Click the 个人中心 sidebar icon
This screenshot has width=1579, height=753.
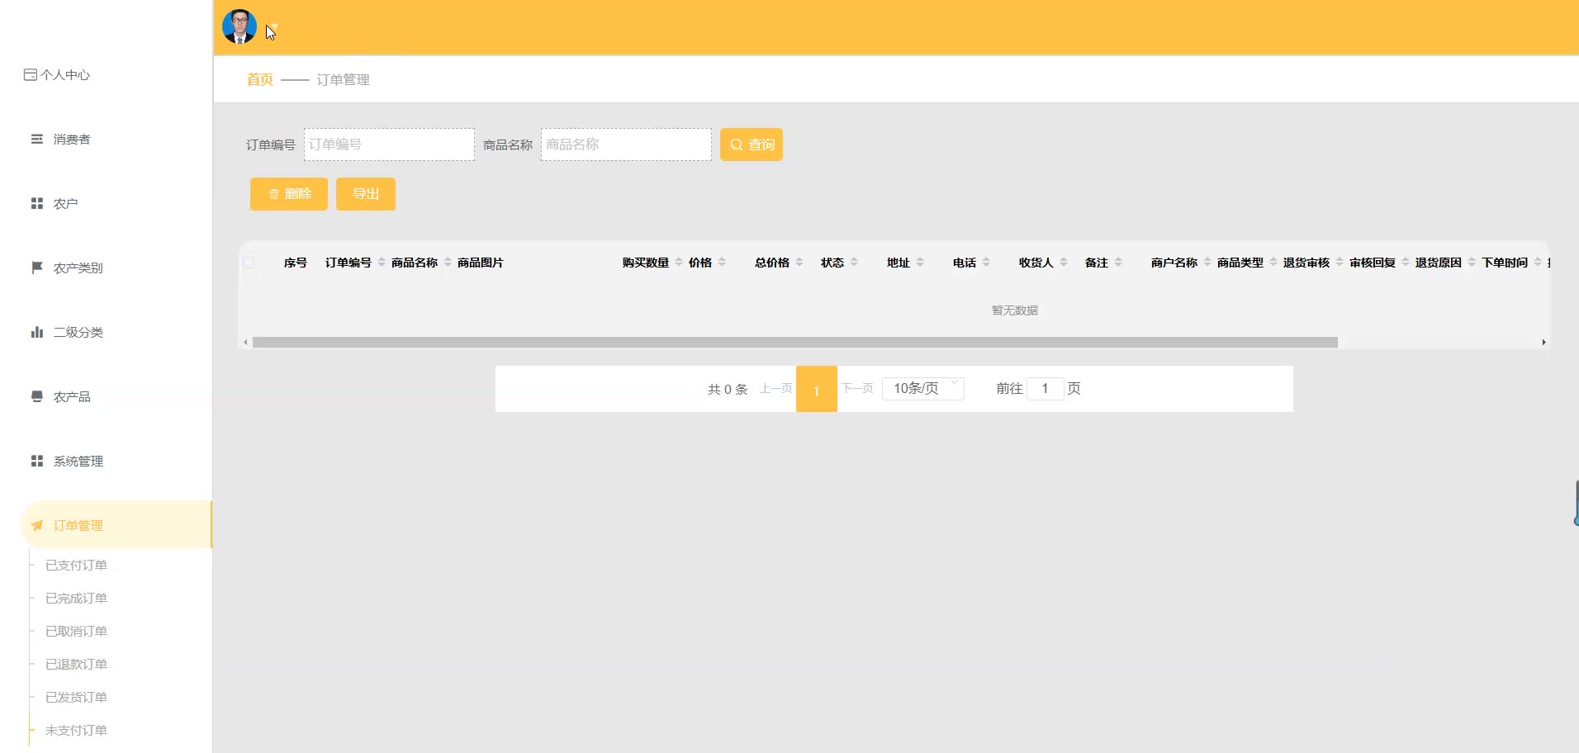[x=31, y=75]
